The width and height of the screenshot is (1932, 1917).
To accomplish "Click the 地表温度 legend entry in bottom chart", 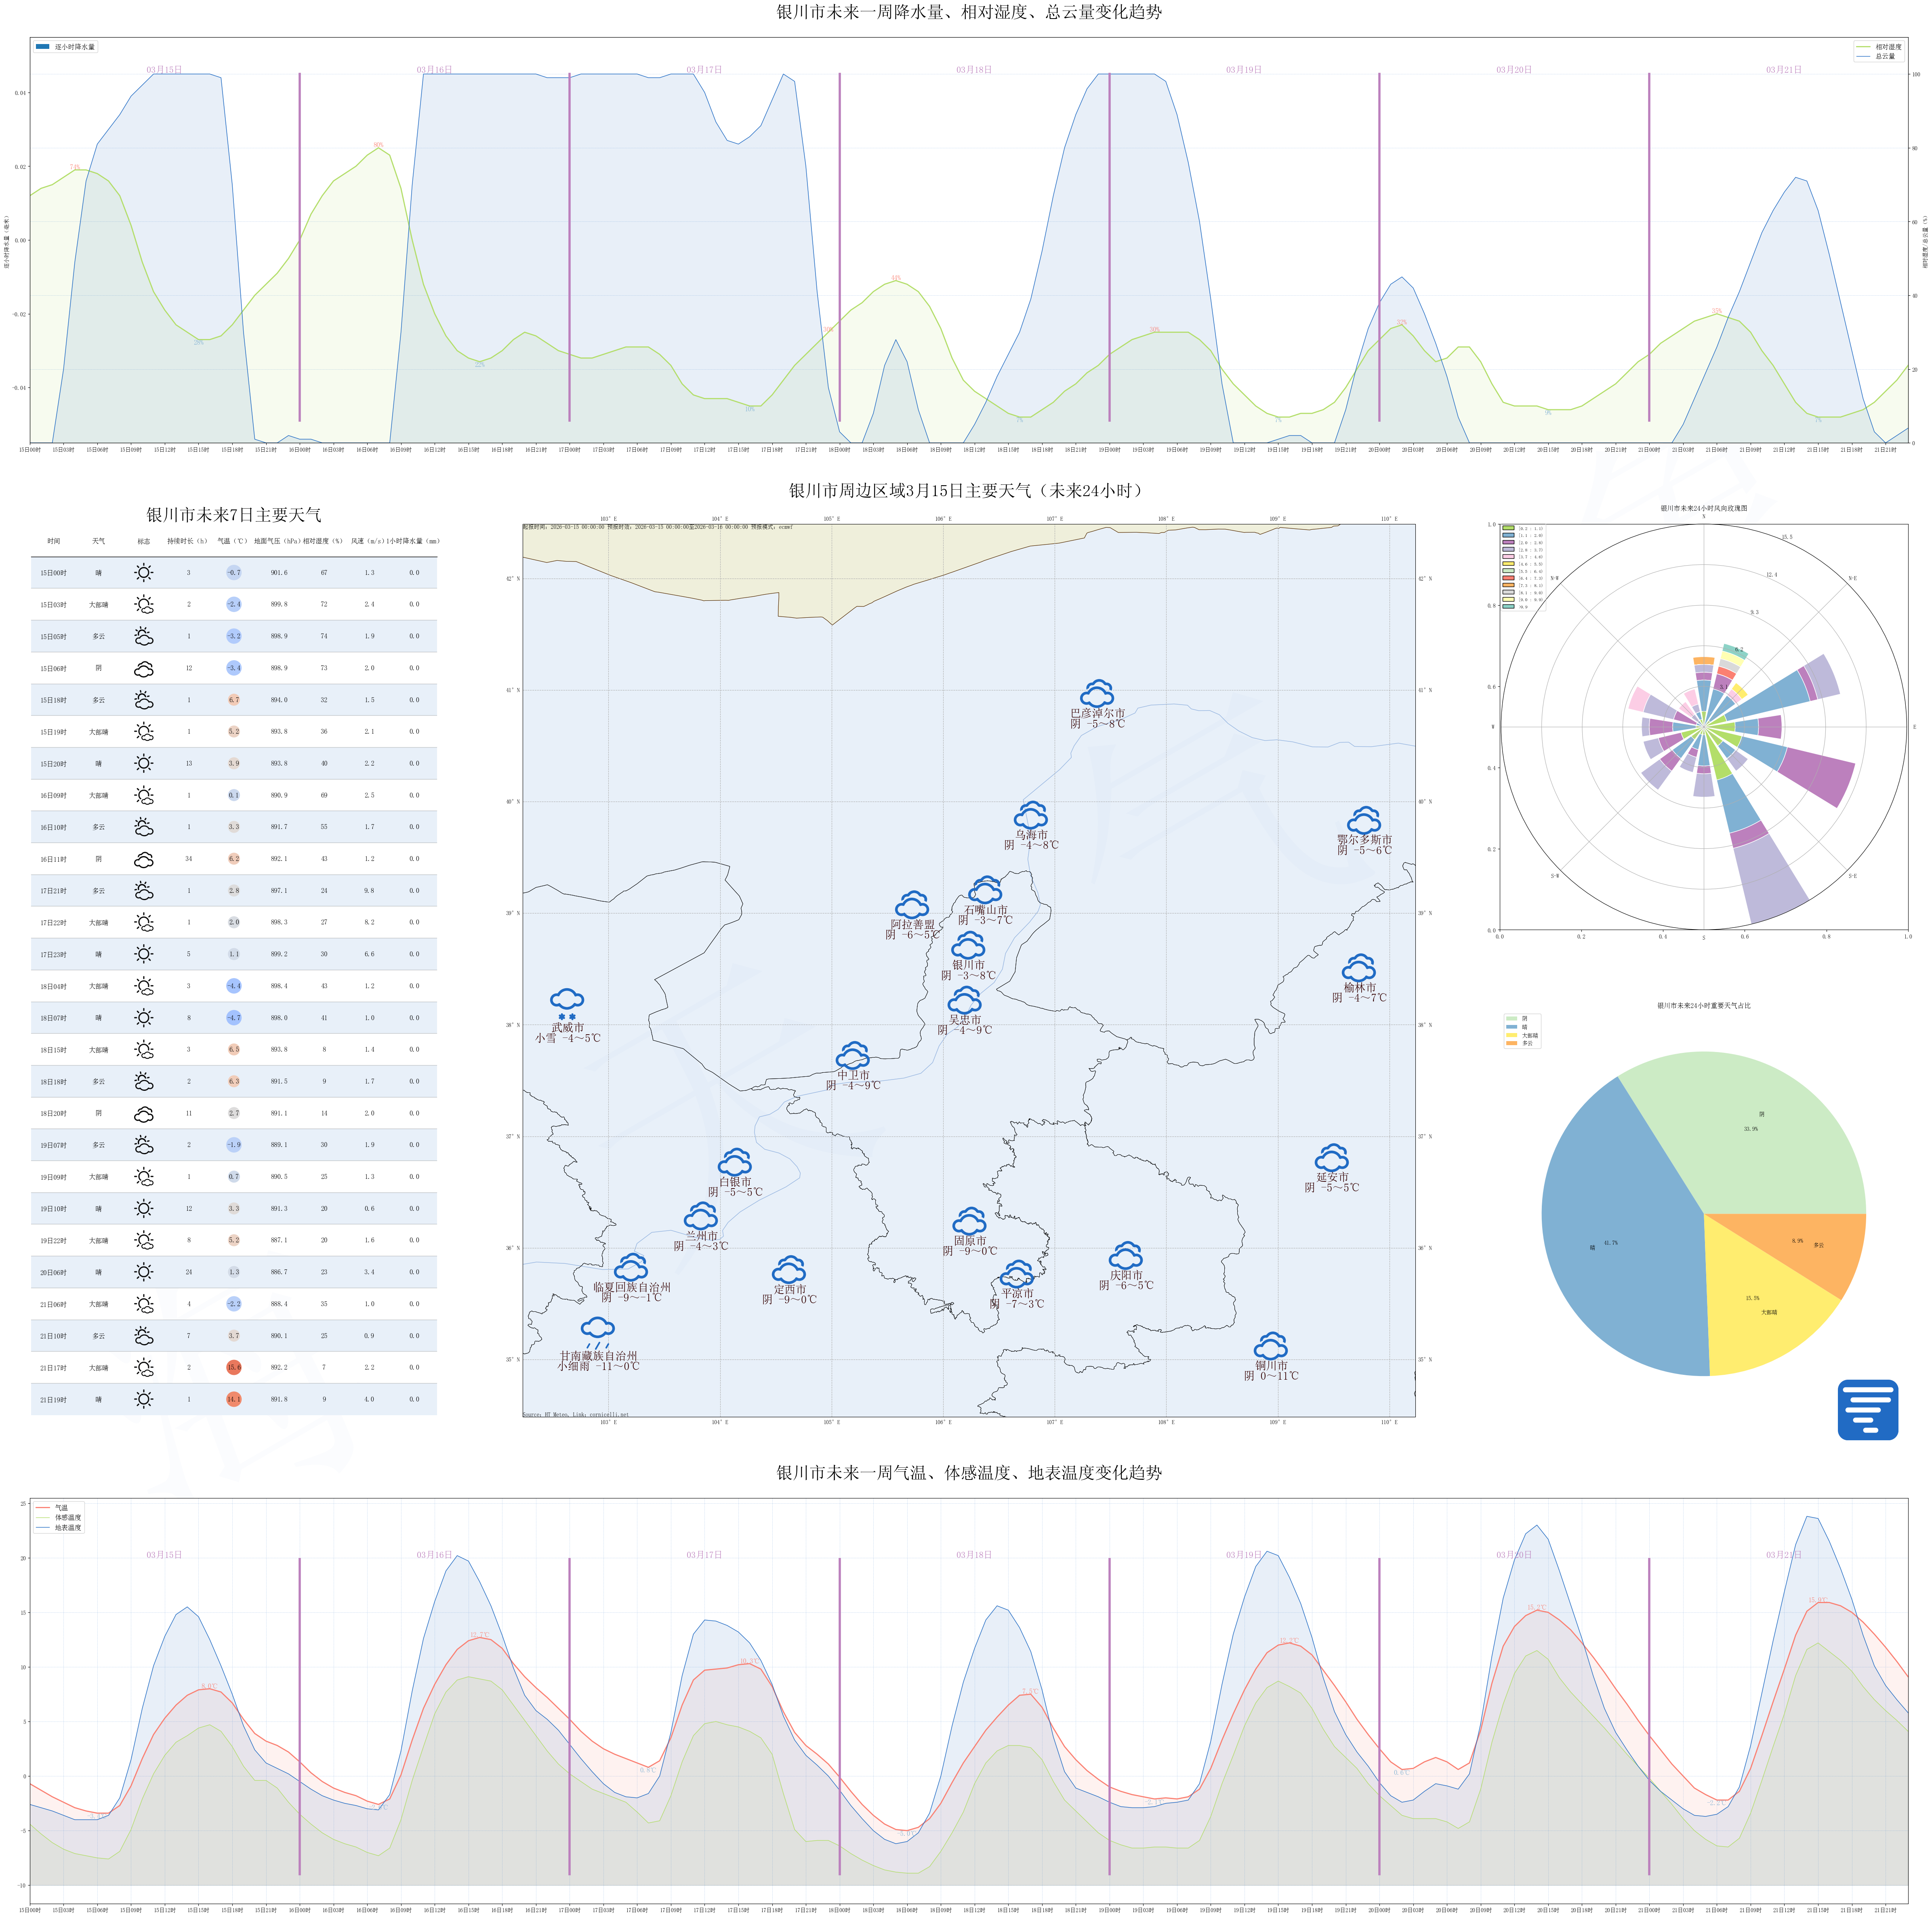I will (68, 1527).
